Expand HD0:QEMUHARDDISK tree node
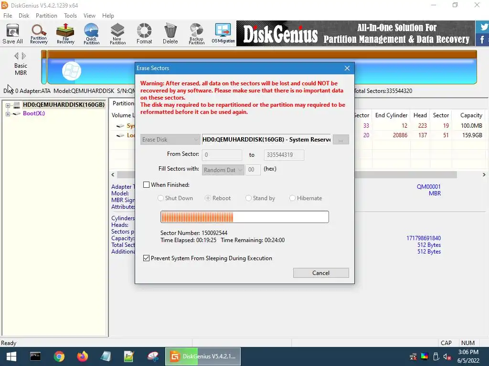 click(8, 105)
